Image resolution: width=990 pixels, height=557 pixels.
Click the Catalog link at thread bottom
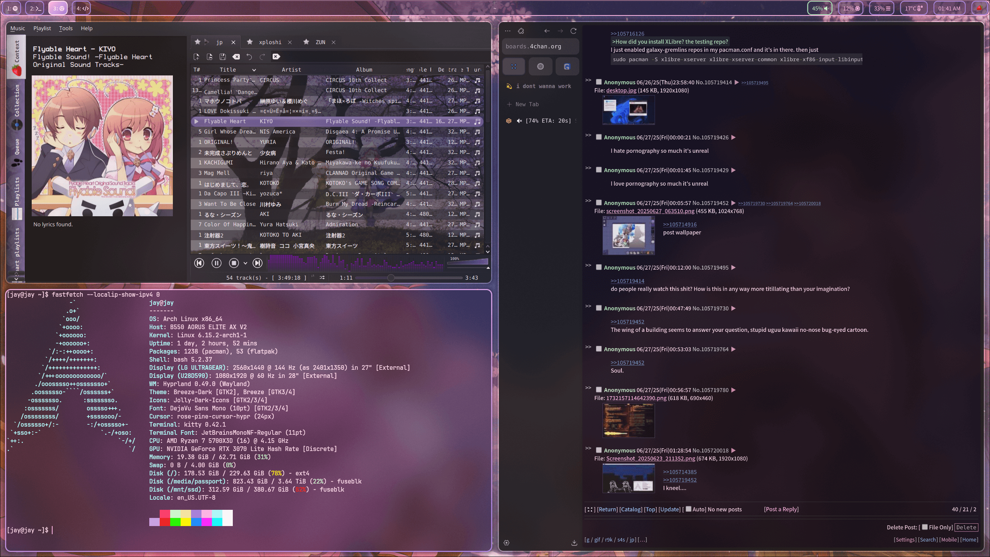point(631,509)
